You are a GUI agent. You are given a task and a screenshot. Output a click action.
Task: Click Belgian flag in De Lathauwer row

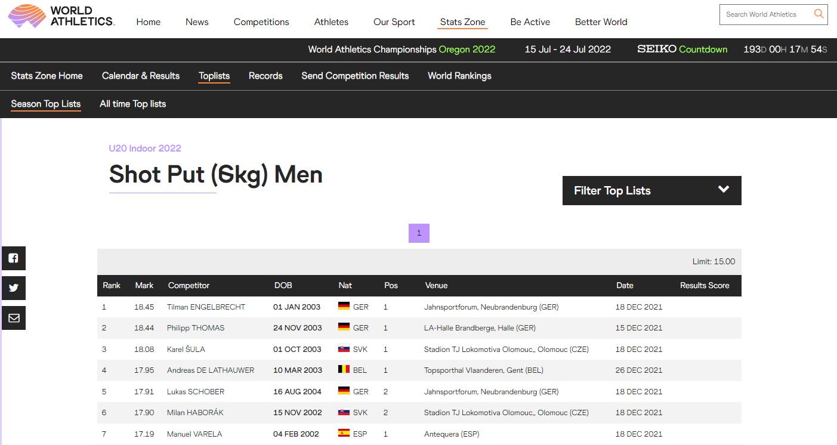point(344,370)
